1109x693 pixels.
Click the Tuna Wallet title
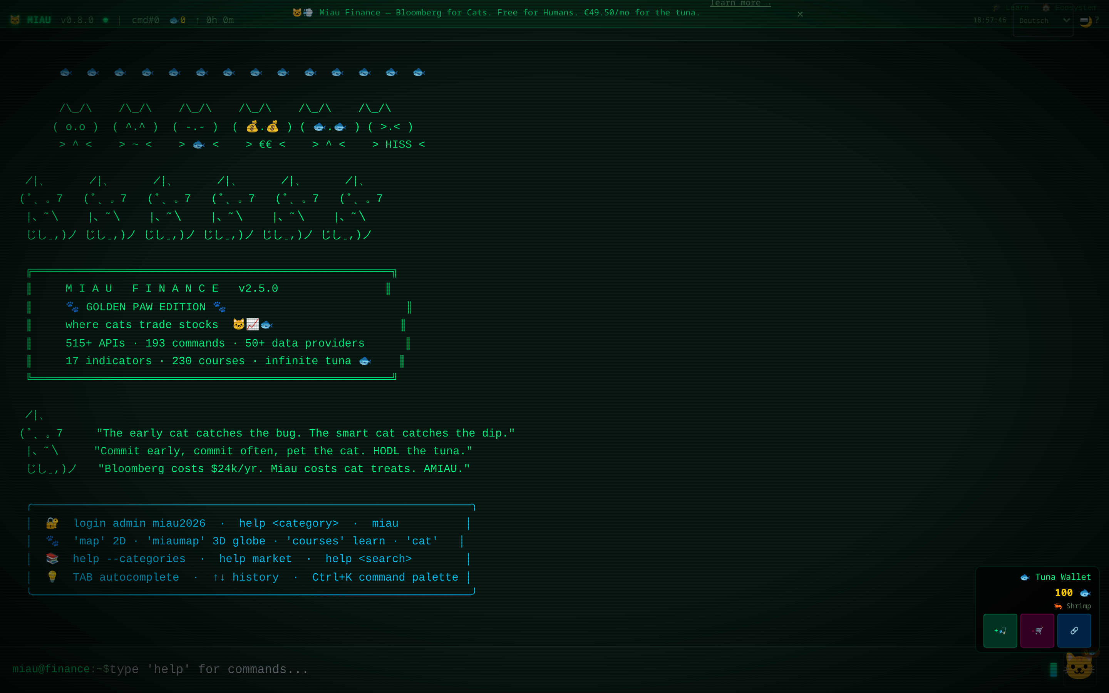(x=1056, y=577)
